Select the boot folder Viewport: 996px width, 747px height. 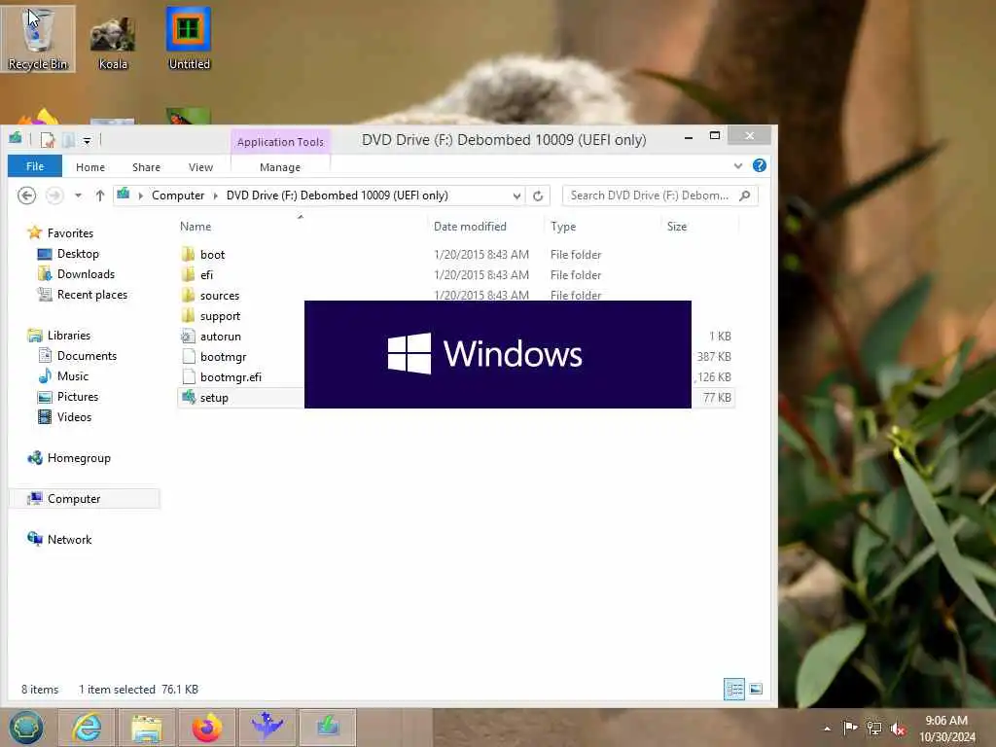[x=212, y=255]
